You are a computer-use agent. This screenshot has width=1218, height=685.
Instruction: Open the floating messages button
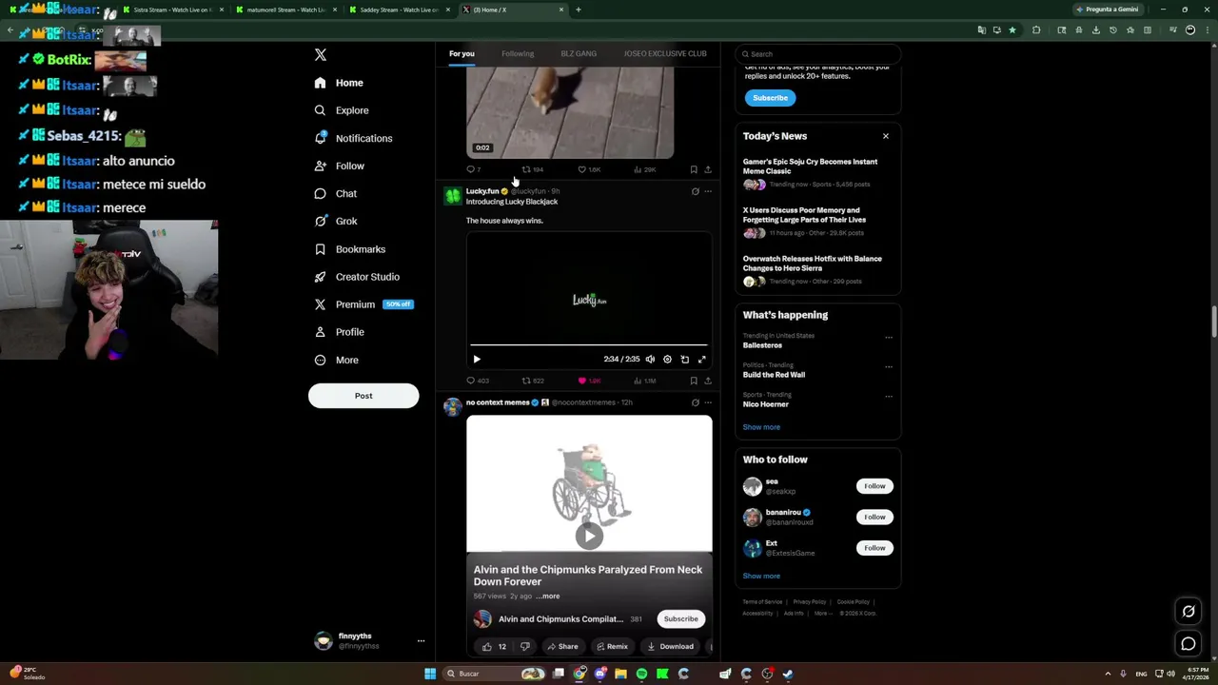click(x=1189, y=644)
